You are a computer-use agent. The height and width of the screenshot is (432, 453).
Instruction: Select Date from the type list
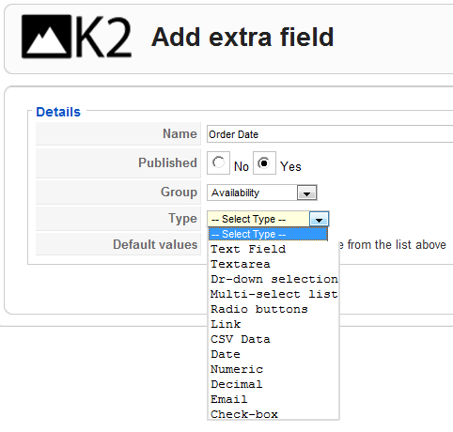[273, 354]
